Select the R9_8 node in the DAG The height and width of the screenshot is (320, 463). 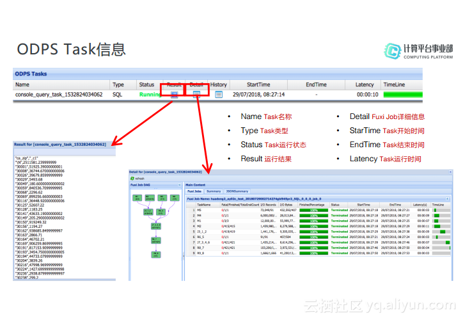coord(156,255)
